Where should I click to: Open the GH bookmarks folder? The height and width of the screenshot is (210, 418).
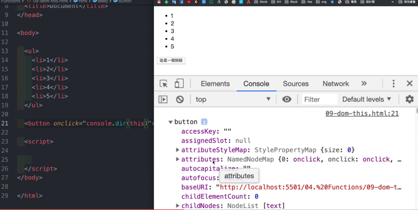click(276, 2)
